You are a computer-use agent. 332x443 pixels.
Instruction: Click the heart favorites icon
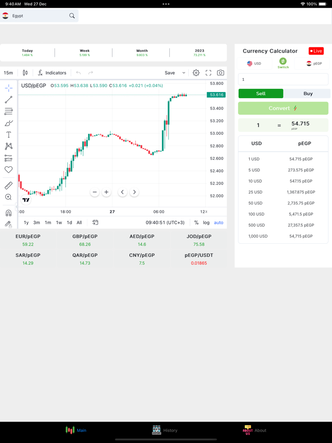[x=9, y=169]
